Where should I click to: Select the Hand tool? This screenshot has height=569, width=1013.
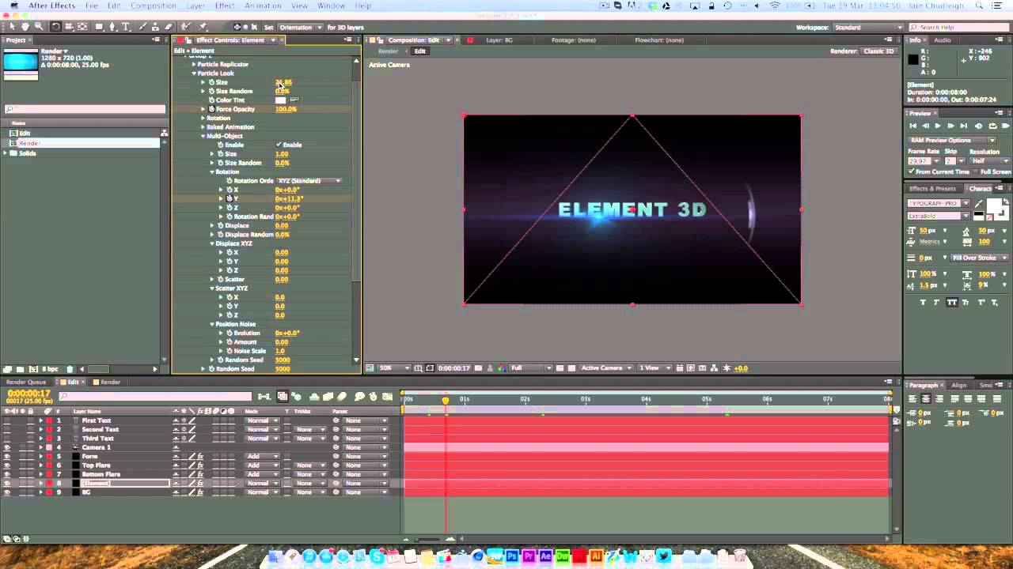coord(25,27)
